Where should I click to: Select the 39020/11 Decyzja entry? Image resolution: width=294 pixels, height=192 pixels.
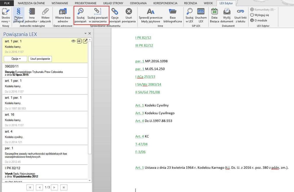click(x=45, y=70)
